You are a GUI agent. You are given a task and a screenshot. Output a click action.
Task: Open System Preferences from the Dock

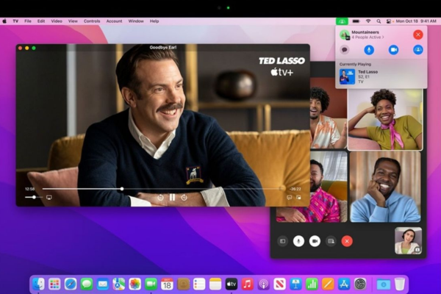click(360, 284)
